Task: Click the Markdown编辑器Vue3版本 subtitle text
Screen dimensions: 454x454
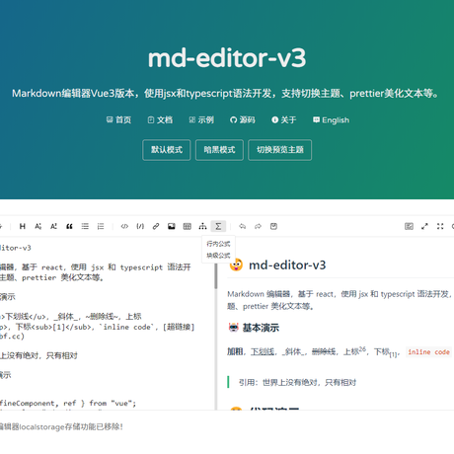Action: 226,94
